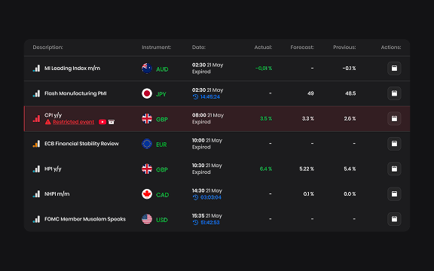434x271 pixels.
Task: Open the Restricted event link
Action: pos(73,122)
